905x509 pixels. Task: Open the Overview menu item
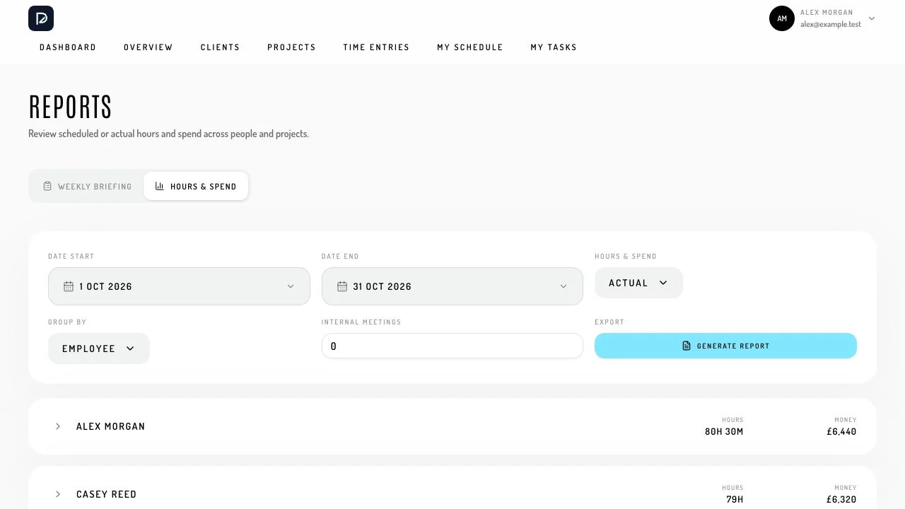[x=148, y=47]
